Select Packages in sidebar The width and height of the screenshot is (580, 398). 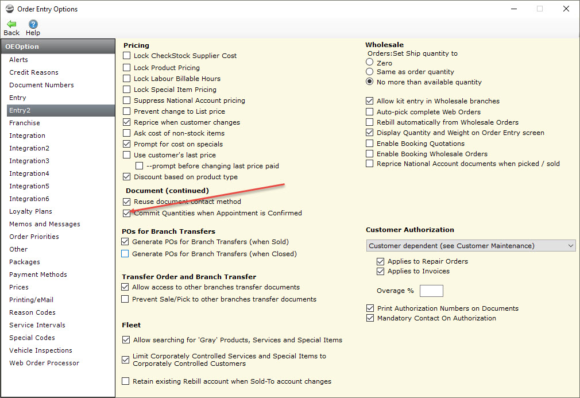25,262
